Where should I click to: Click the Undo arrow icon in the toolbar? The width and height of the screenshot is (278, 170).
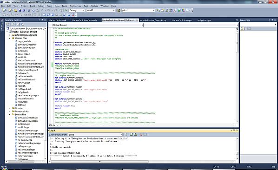43,10
